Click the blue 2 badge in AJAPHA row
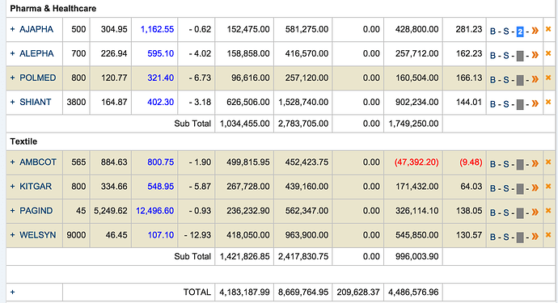This screenshot has height=303, width=558. click(x=520, y=32)
